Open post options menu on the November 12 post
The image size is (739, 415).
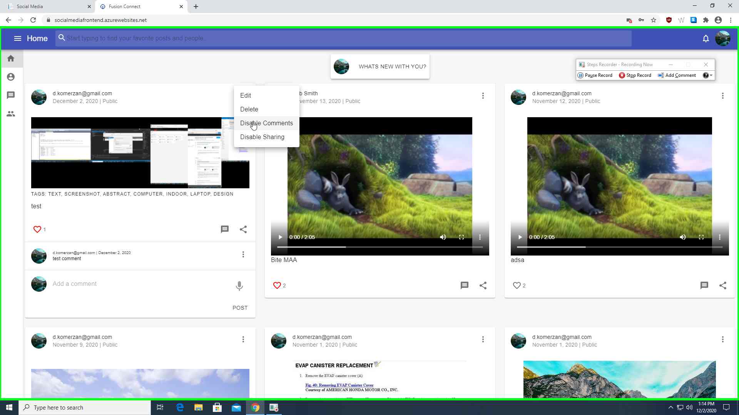click(723, 96)
